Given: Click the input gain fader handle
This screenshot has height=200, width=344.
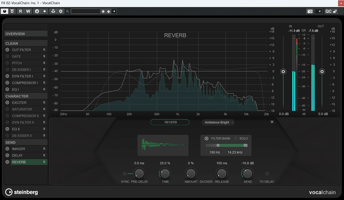Looking at the screenshot, I should click(283, 71).
